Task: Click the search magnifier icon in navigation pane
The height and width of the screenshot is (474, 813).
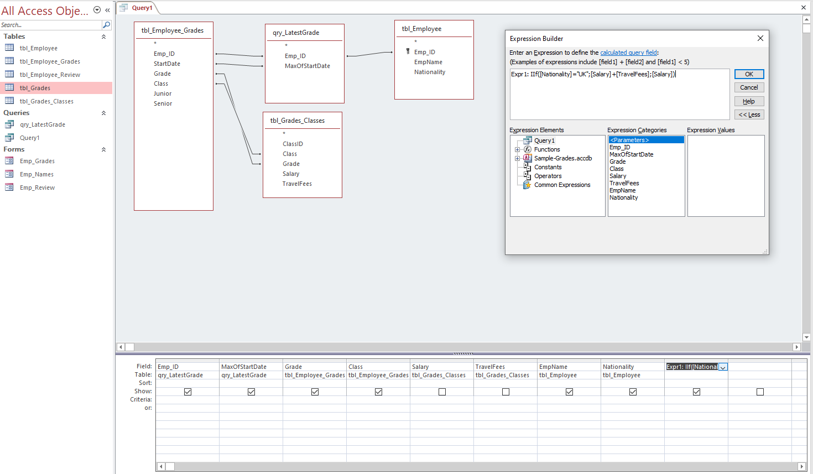Action: (x=107, y=25)
